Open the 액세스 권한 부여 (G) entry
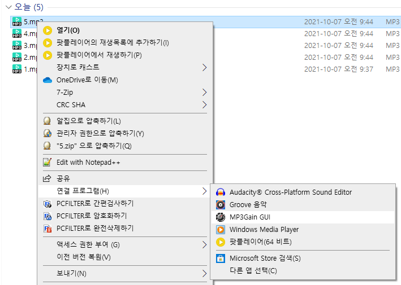Viewport: 401px width, 285px height. [x=126, y=245]
